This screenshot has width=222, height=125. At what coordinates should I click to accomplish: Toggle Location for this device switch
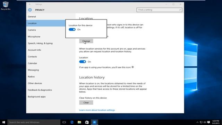[72, 30]
